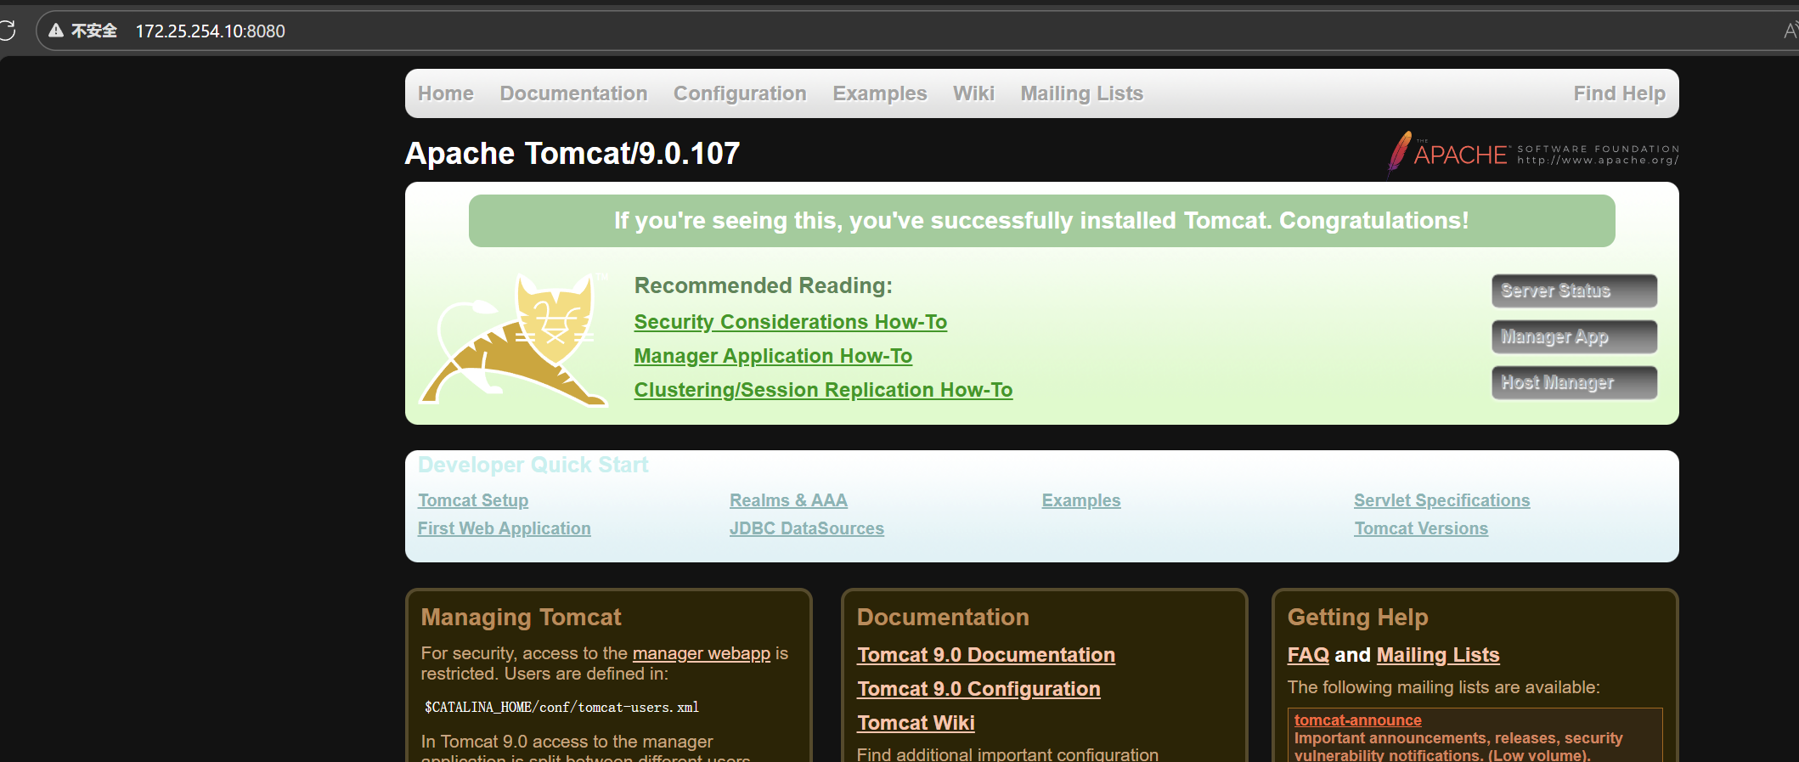1799x762 pixels.
Task: Click the address bar URL 172.25.254.10:8080
Action: click(210, 31)
